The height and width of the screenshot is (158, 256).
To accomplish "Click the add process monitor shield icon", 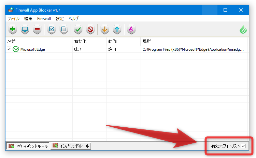I will tap(25, 30).
